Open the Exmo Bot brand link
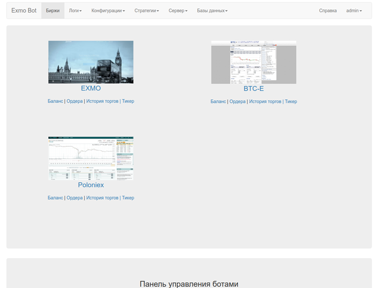The height and width of the screenshot is (288, 379). tap(24, 11)
